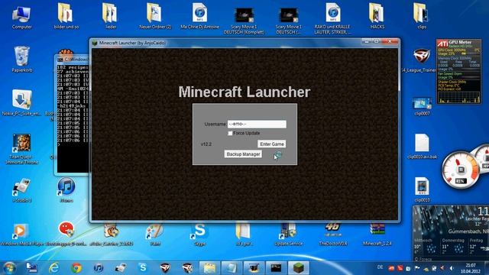Screen dimensions: 489x275
Task: Click the Gummersbach weather gadget
Action: (x=451, y=233)
